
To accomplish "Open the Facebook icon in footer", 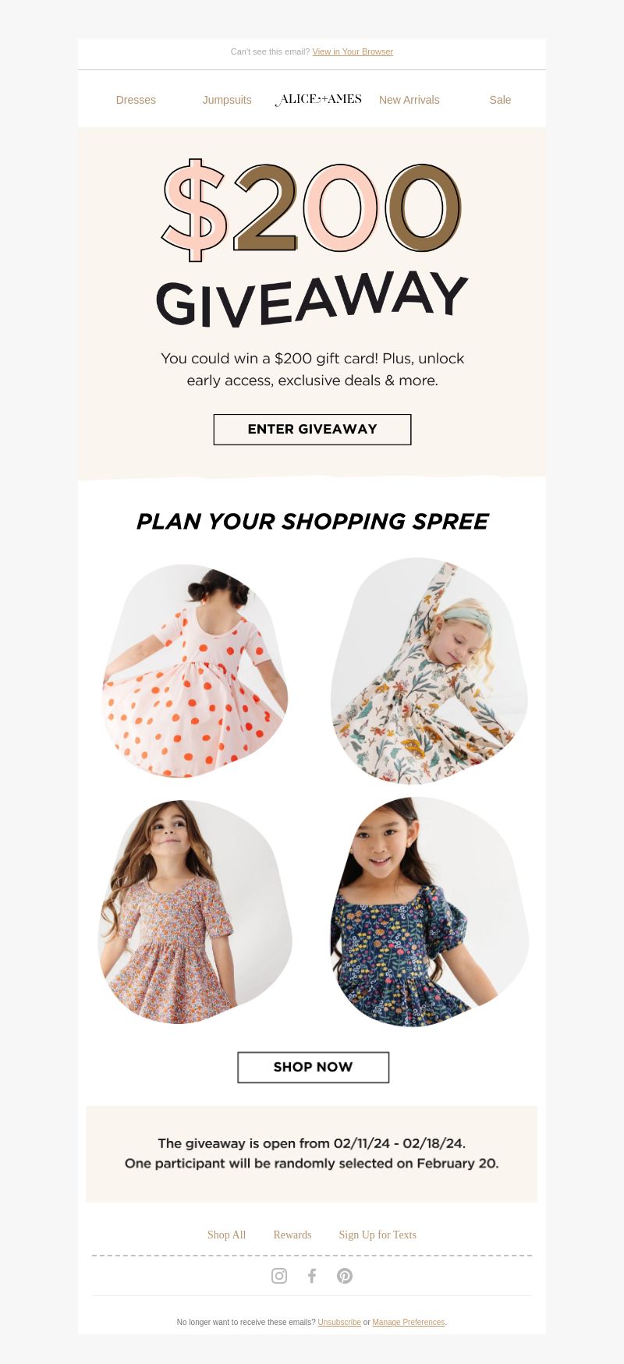I will (x=312, y=1276).
